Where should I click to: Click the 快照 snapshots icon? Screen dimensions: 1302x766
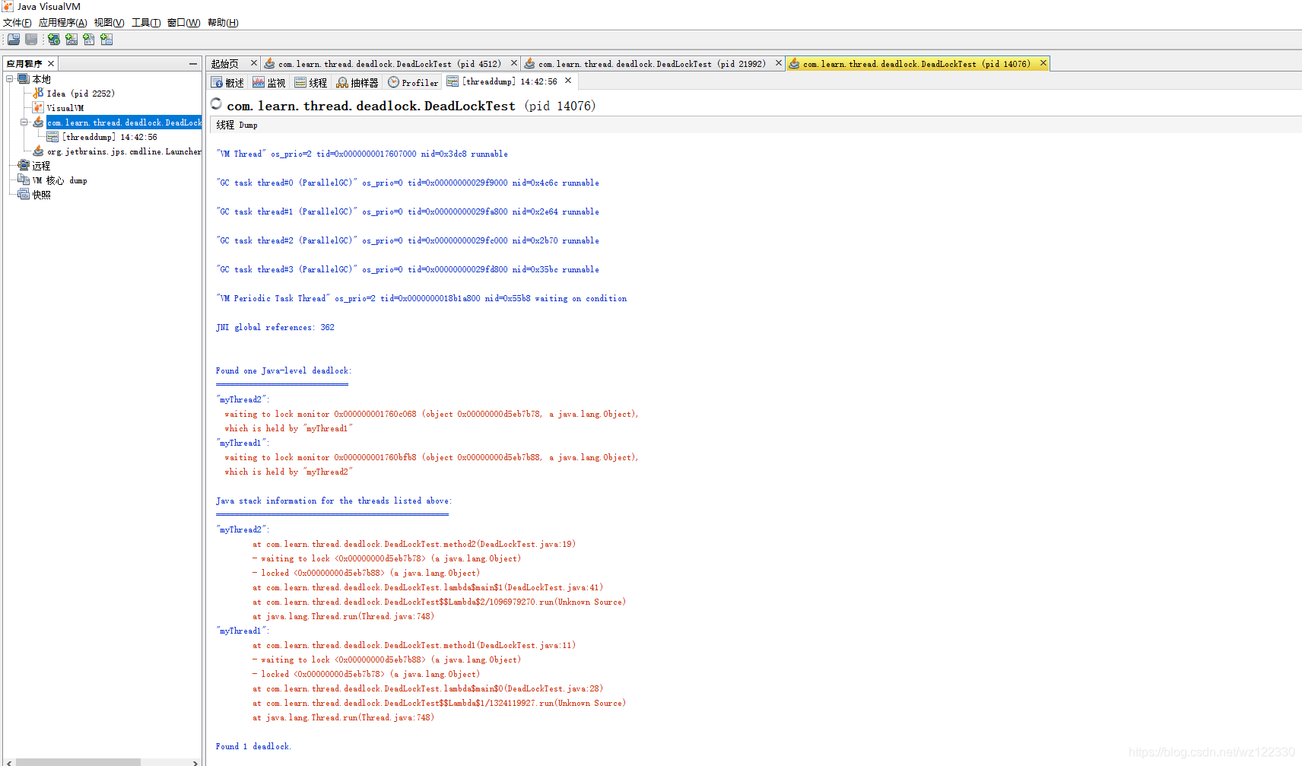click(24, 195)
